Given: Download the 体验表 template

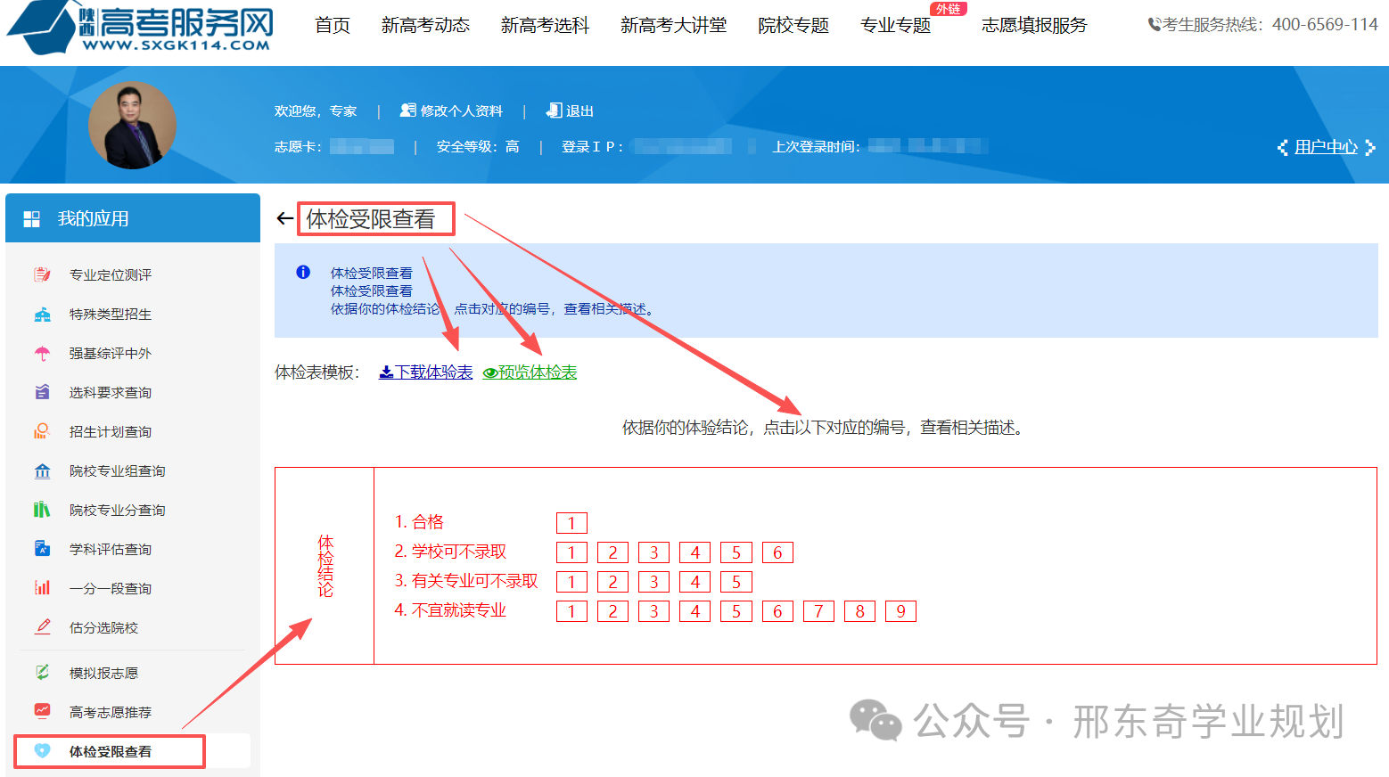Looking at the screenshot, I should point(426,372).
